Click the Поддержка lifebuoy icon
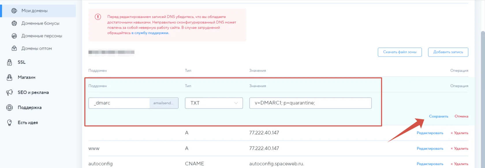 (10, 107)
